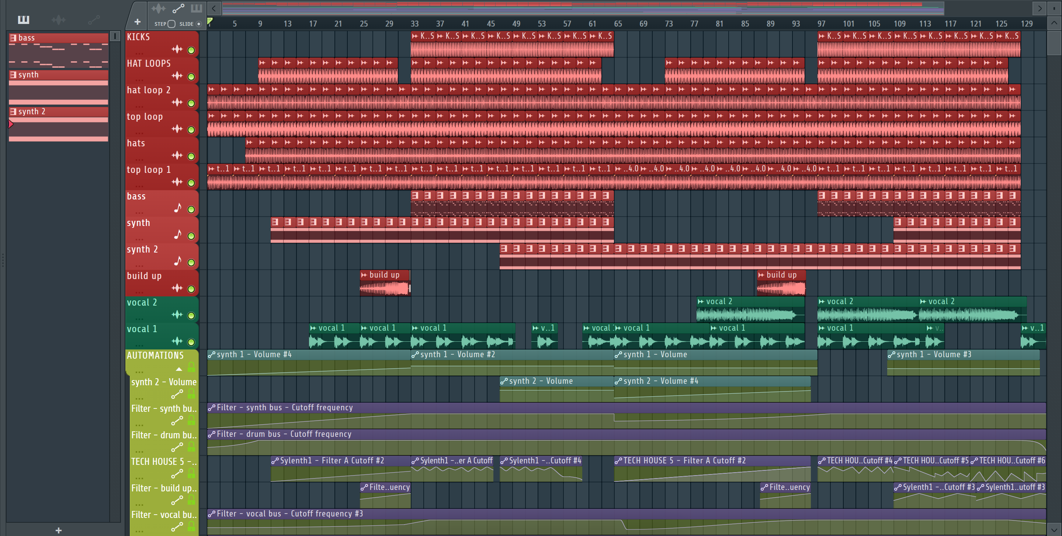Mute the top loop 1 track
The image size is (1062, 536).
click(191, 182)
